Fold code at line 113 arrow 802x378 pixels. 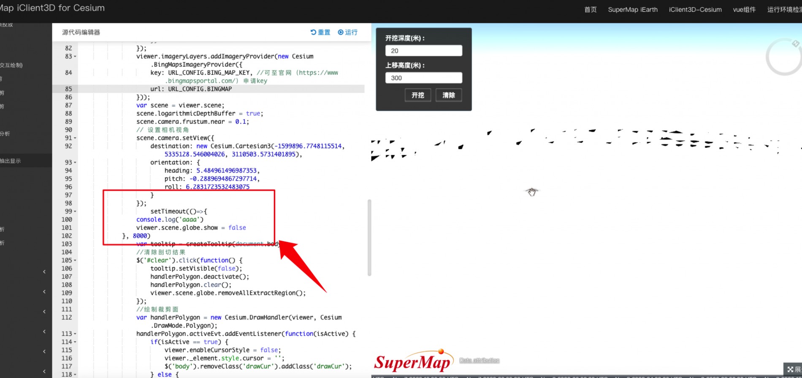pyautogui.click(x=75, y=334)
